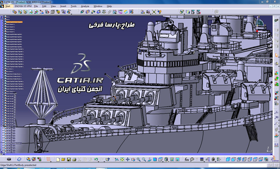Click the Fit All In view icon
280x169 pixels.
tap(122, 159)
